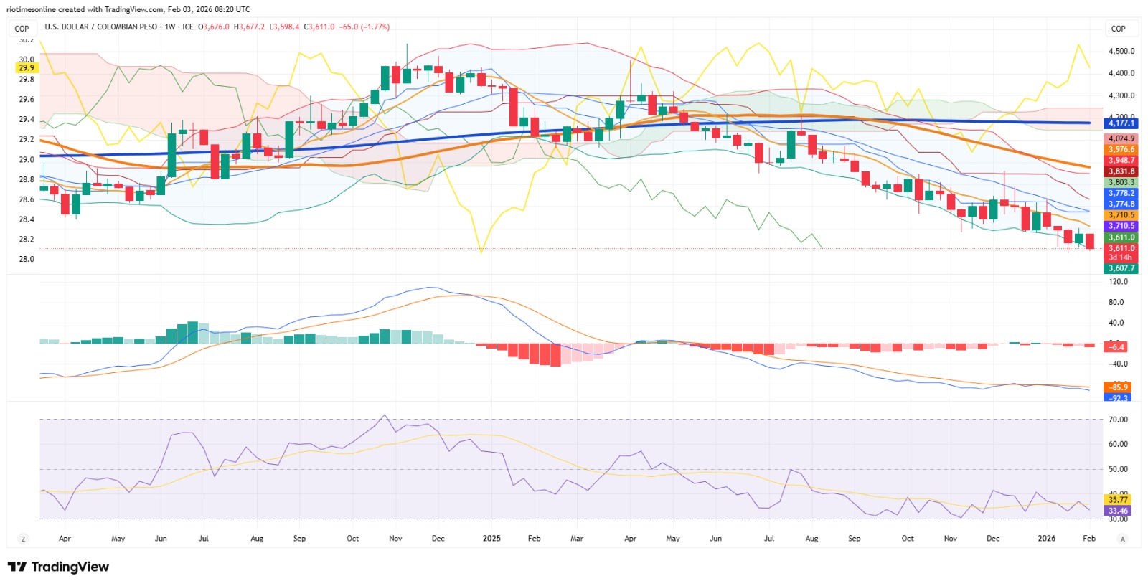1148x586 pixels.
Task: Click the 2025 label on time axis
Action: click(x=491, y=538)
